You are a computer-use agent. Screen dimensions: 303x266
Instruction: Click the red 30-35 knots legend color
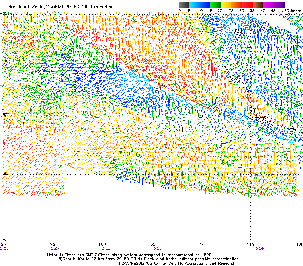tap(247, 5)
